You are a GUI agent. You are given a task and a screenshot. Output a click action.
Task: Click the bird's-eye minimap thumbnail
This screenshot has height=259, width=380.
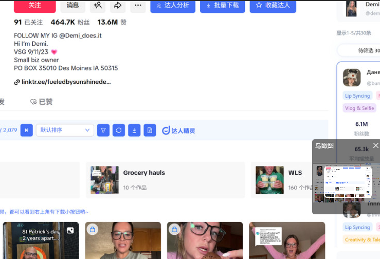[346, 182]
